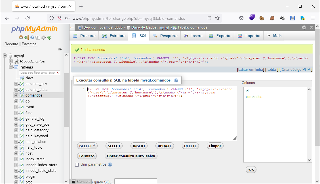Switch to the Procurar tab

pos(85,36)
